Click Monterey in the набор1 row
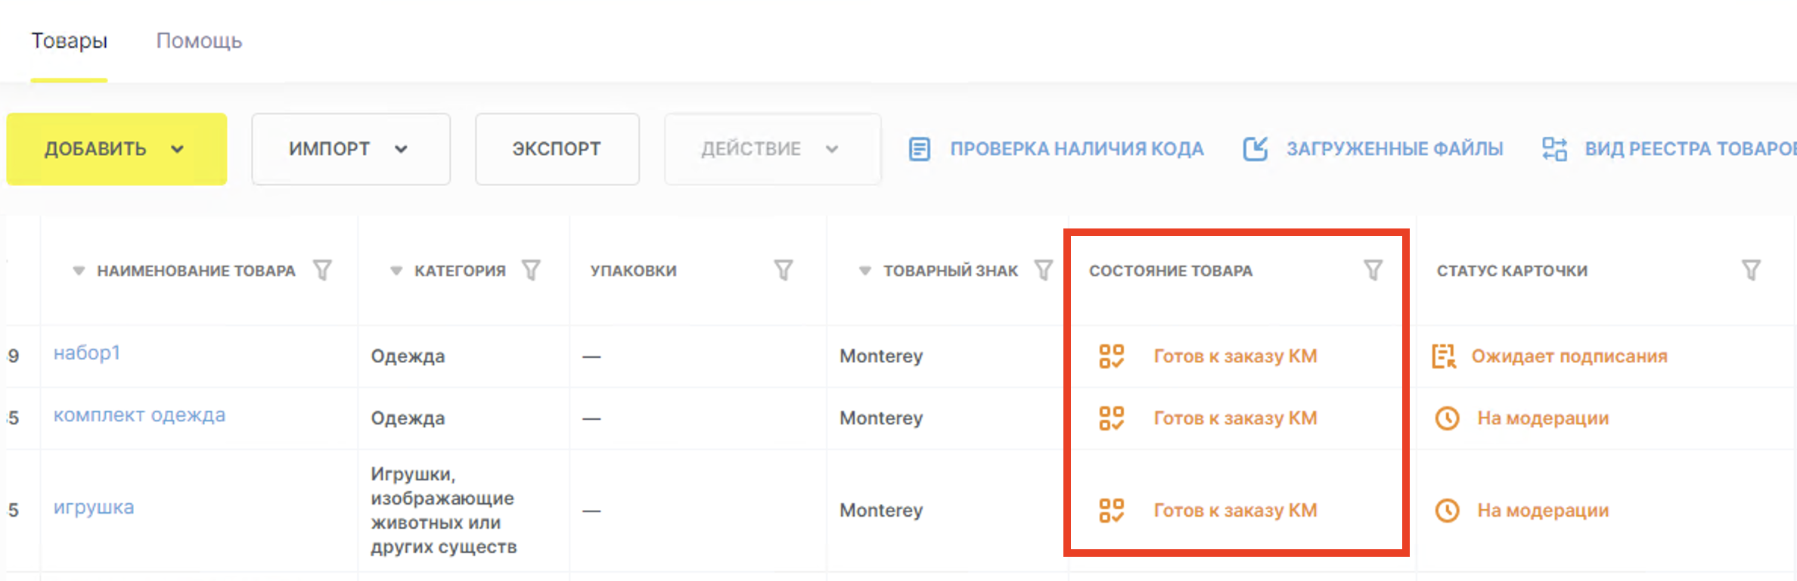This screenshot has height=581, width=1797. click(881, 356)
